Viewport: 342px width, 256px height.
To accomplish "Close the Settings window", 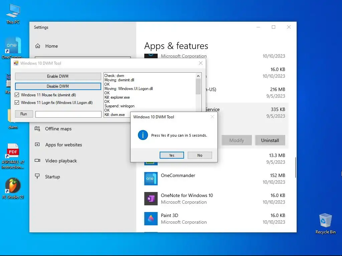I will [289, 27].
